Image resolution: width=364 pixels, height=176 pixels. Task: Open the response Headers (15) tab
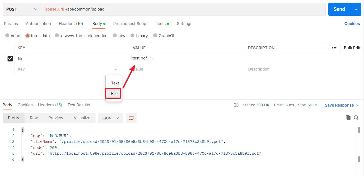(x=50, y=105)
